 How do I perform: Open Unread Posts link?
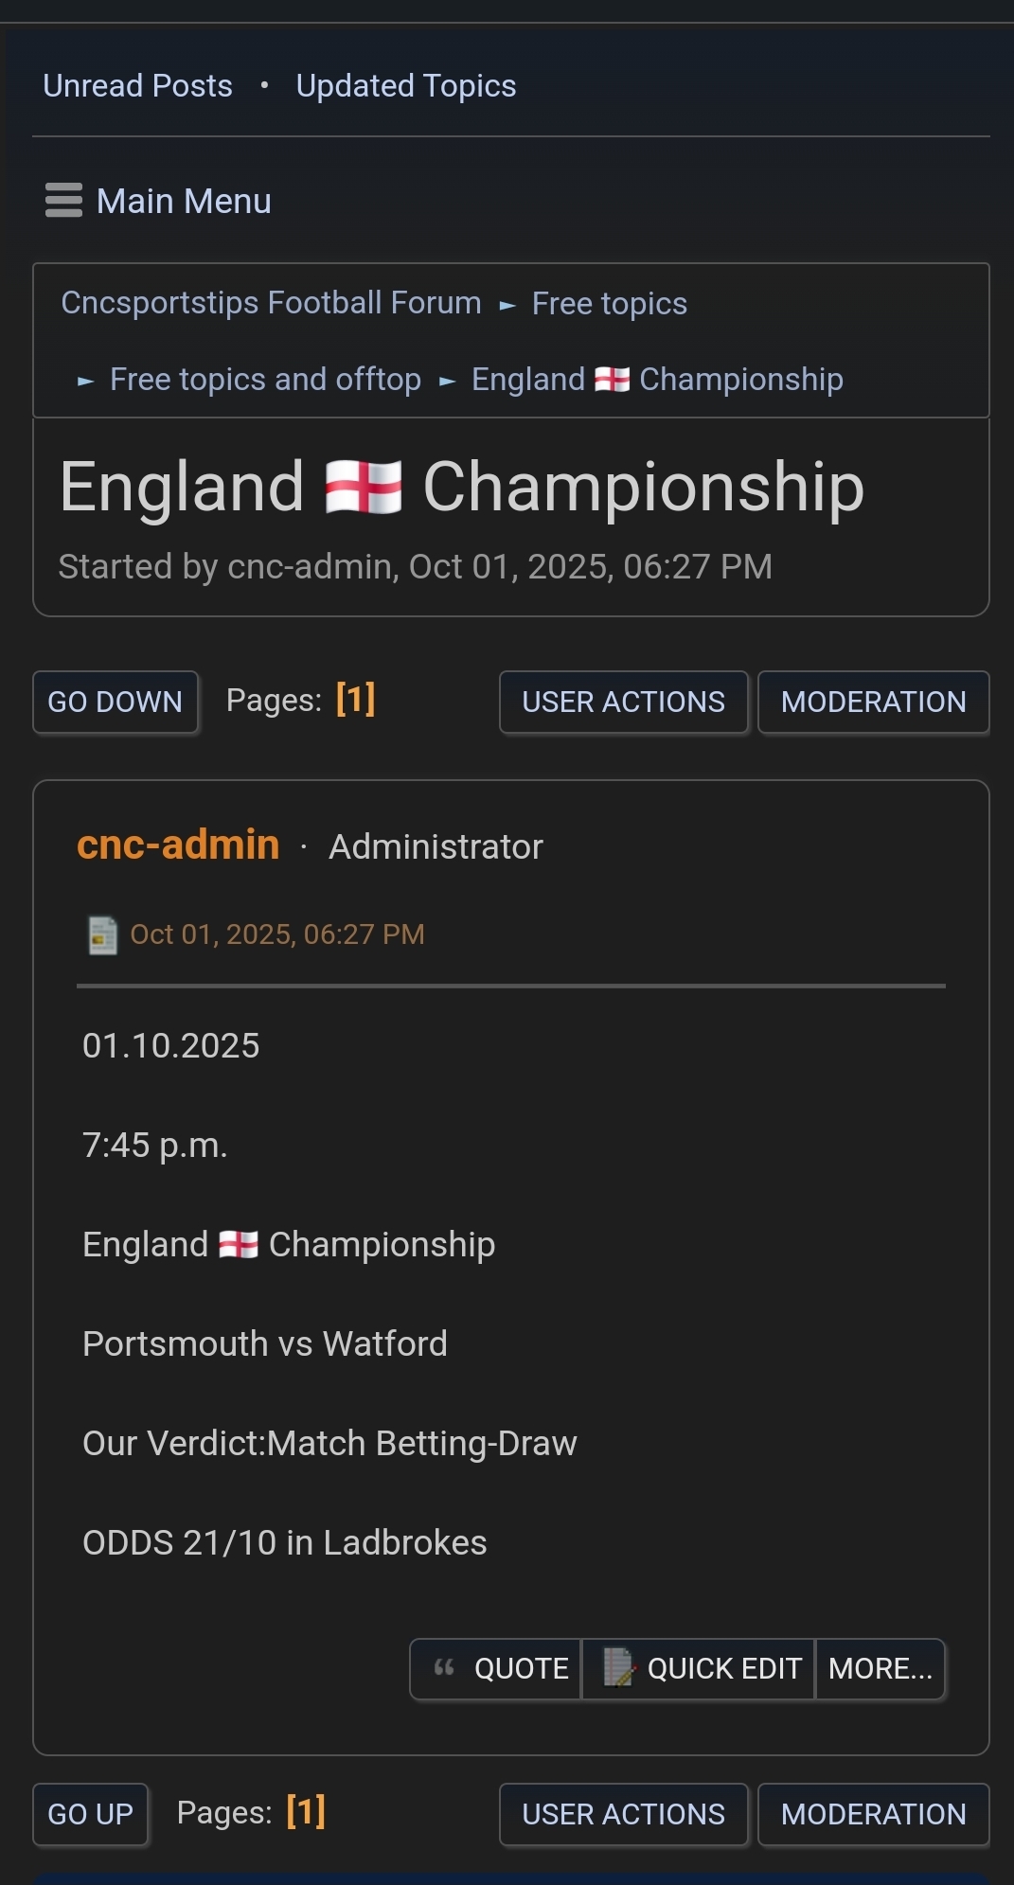tap(137, 86)
